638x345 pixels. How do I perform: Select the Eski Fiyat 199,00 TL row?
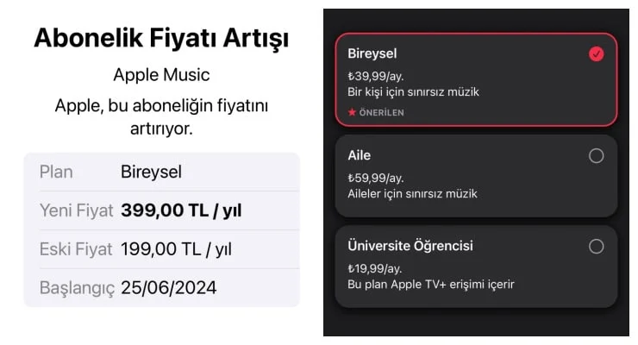pyautogui.click(x=161, y=249)
